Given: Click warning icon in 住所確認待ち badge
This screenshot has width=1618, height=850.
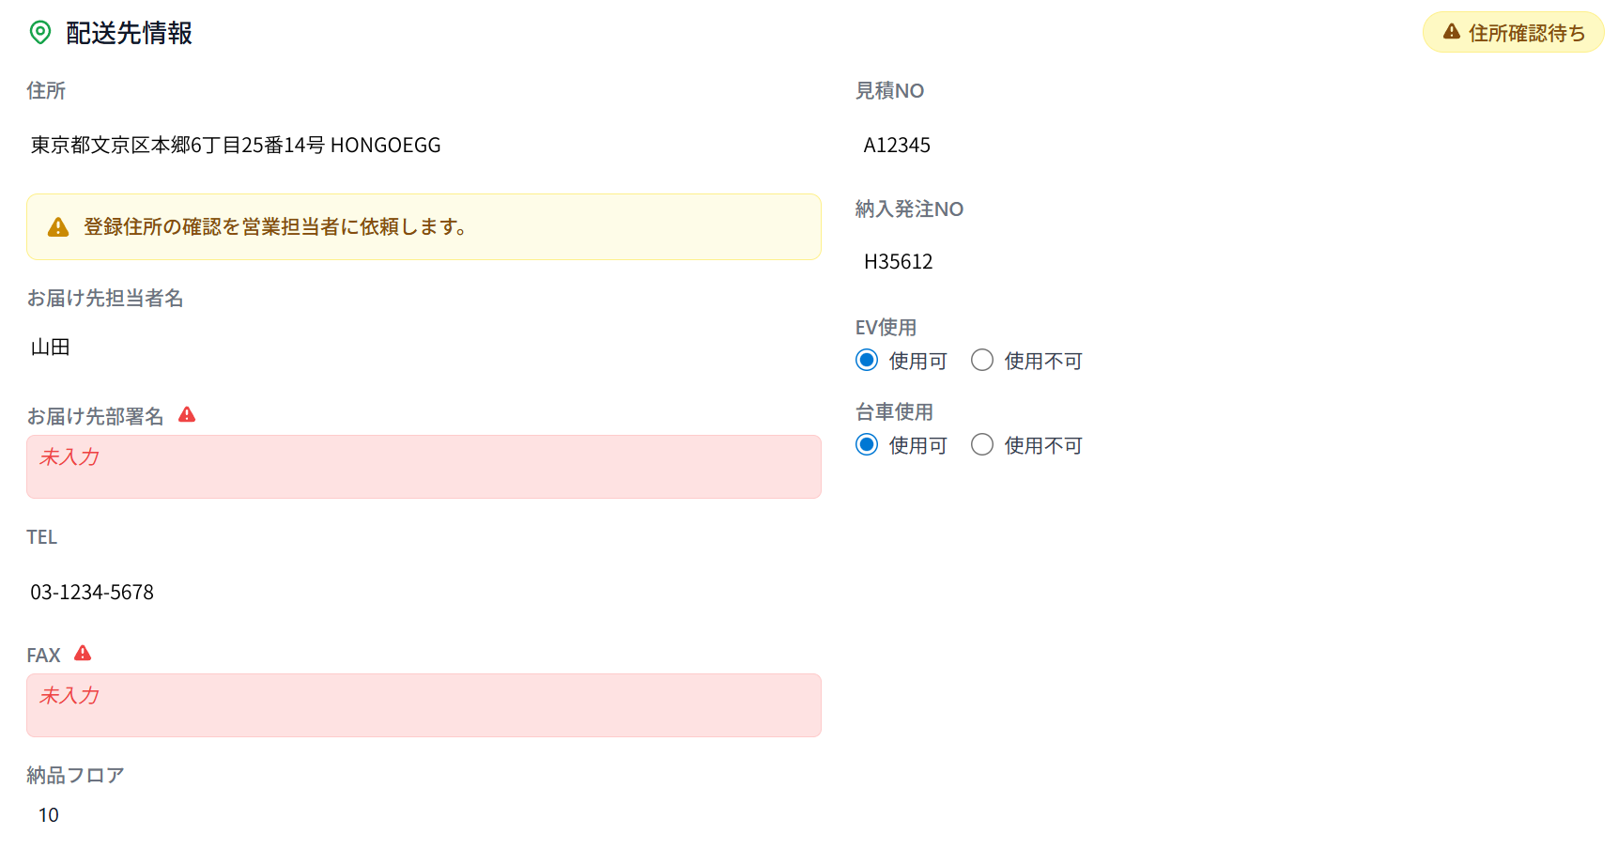Looking at the screenshot, I should click(x=1451, y=32).
